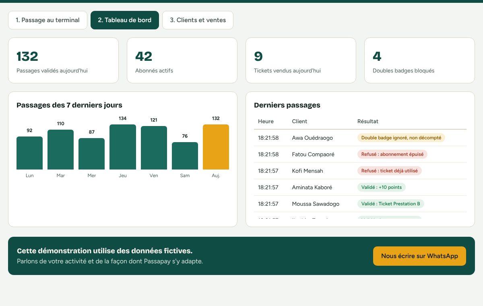Click client name 'Kofi Mensah'

click(307, 171)
